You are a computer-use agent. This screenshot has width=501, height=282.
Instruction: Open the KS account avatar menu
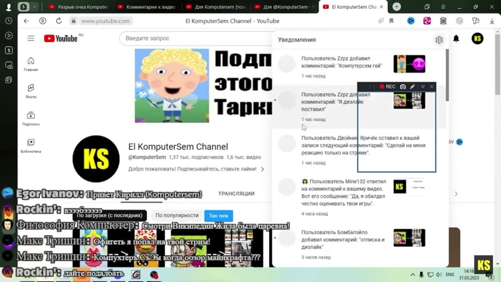478,38
